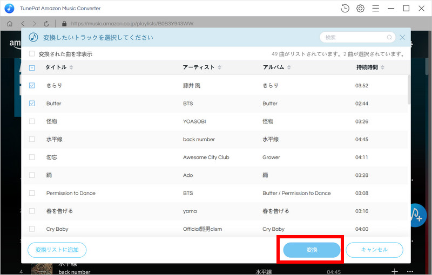Click the music note dialog icon
This screenshot has width=432, height=275.
tap(33, 37)
